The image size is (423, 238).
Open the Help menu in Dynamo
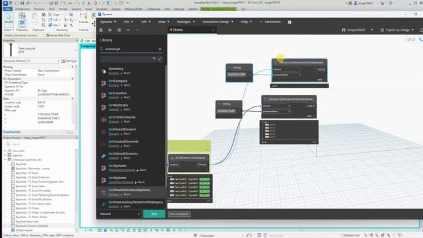(x=246, y=22)
